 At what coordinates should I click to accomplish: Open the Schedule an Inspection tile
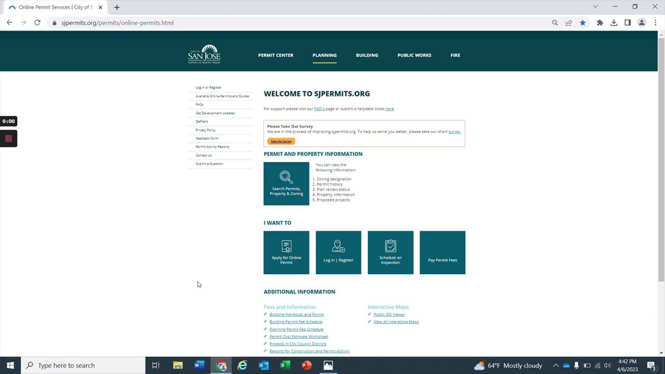(390, 252)
